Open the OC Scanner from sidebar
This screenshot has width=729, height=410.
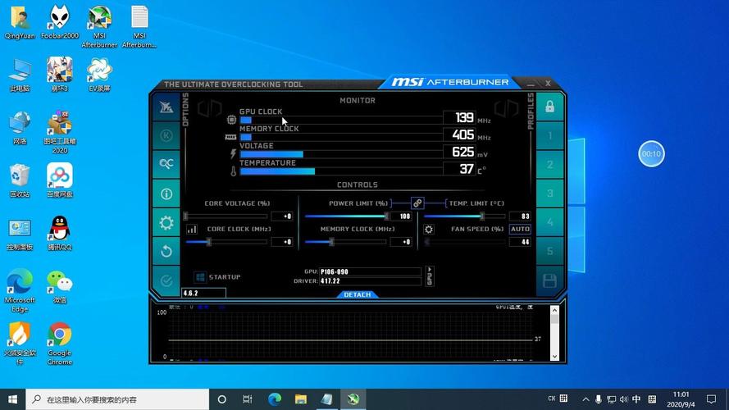coord(166,164)
